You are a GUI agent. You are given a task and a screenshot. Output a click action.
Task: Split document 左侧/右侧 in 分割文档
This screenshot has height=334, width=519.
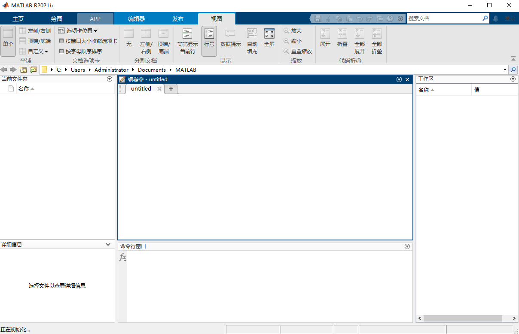146,41
